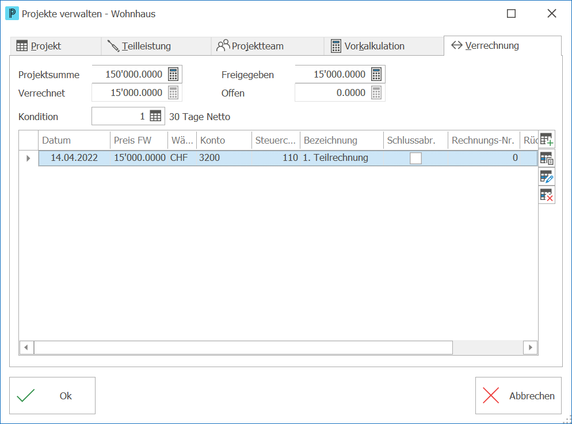Image resolution: width=572 pixels, height=424 pixels.
Task: Open calculator for Freigegeben field
Action: coord(376,74)
